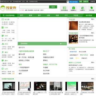
Task: Click the 阿呆网 cartoon face logo
Action: click(x=3, y=8)
